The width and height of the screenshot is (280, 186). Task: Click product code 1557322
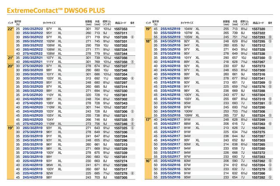click(259, 33)
